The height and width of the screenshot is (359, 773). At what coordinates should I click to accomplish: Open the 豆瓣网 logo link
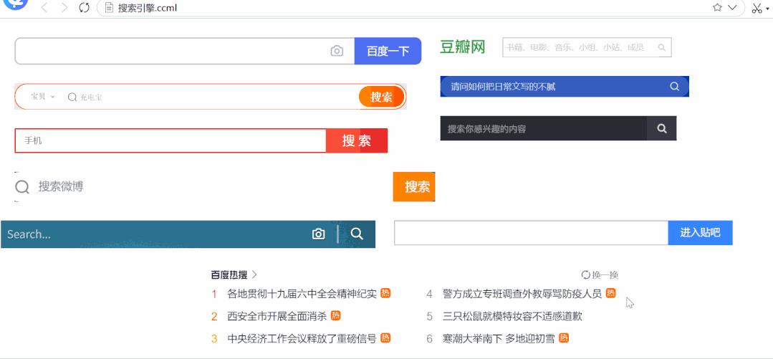pos(462,48)
